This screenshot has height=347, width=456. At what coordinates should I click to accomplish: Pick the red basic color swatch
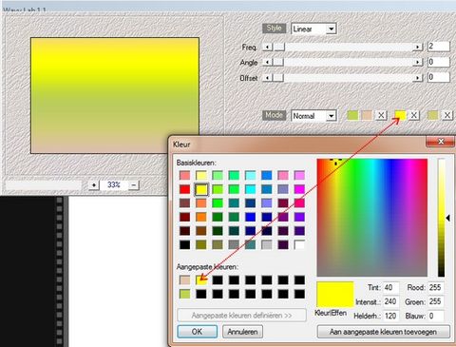coord(185,189)
